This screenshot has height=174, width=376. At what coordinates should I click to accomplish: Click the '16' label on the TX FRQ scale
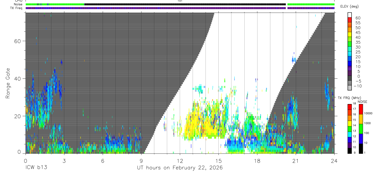[354, 114]
